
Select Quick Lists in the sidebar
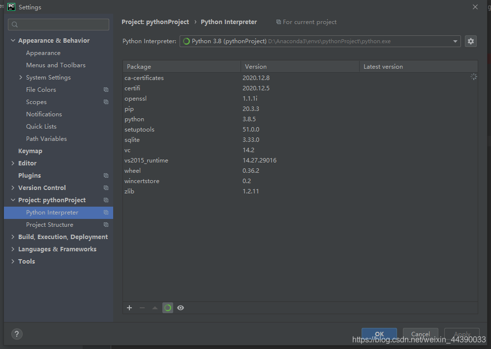tap(41, 126)
